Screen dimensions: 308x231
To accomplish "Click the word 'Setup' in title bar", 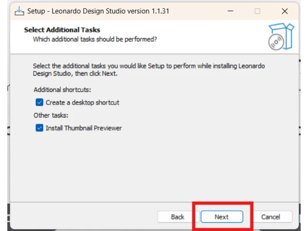I will coord(36,11).
